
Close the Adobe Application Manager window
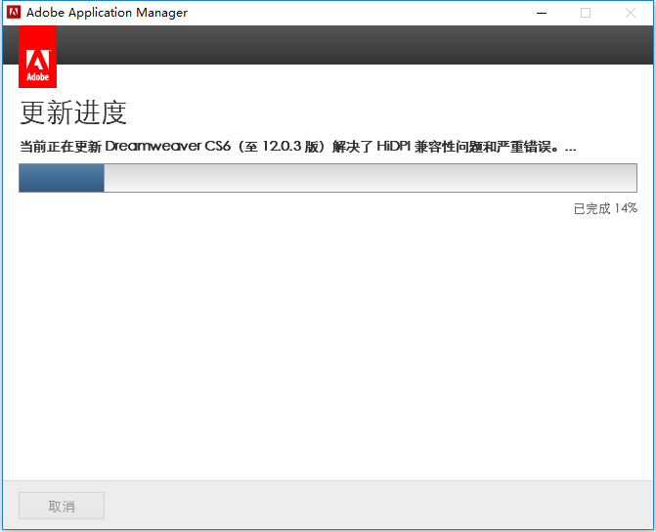631,13
